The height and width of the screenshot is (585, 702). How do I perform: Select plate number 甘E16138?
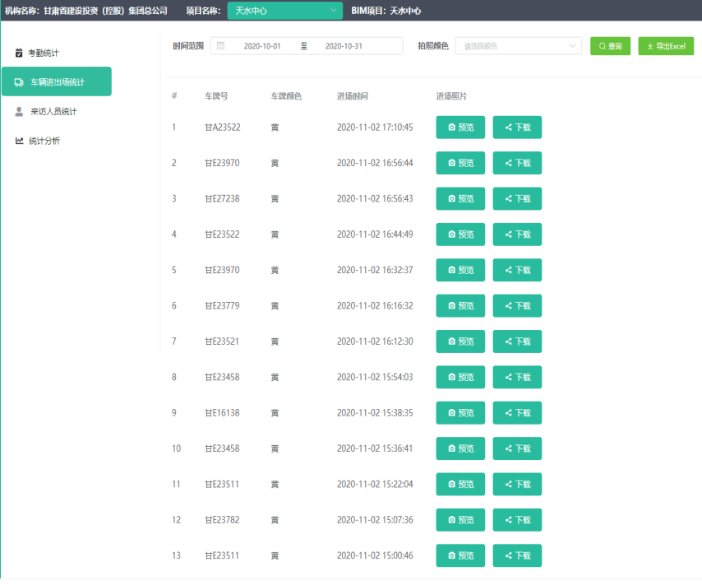[x=222, y=413]
